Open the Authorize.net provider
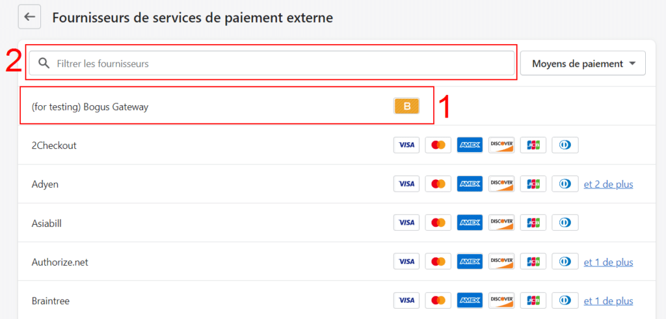 click(x=60, y=262)
